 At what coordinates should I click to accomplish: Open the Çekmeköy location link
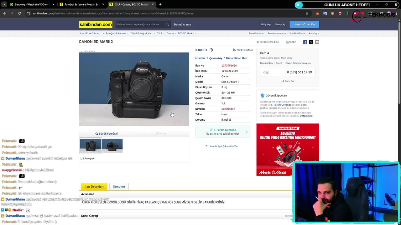tap(216, 58)
